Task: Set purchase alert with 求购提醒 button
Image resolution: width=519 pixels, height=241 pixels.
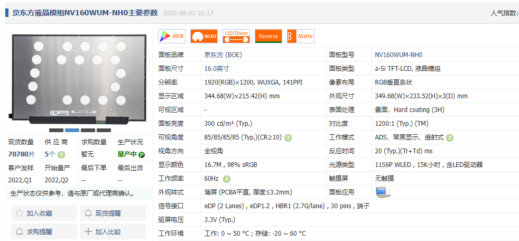Action: [44, 231]
